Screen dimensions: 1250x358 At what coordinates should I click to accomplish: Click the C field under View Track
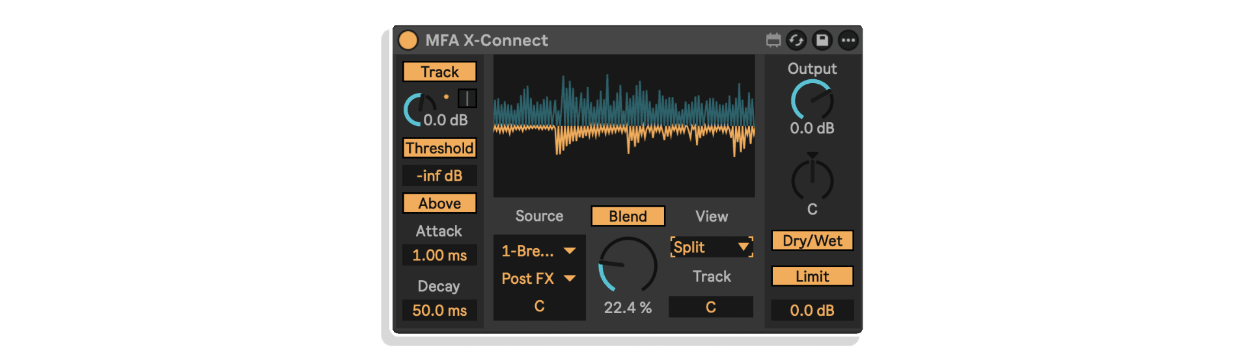click(711, 307)
